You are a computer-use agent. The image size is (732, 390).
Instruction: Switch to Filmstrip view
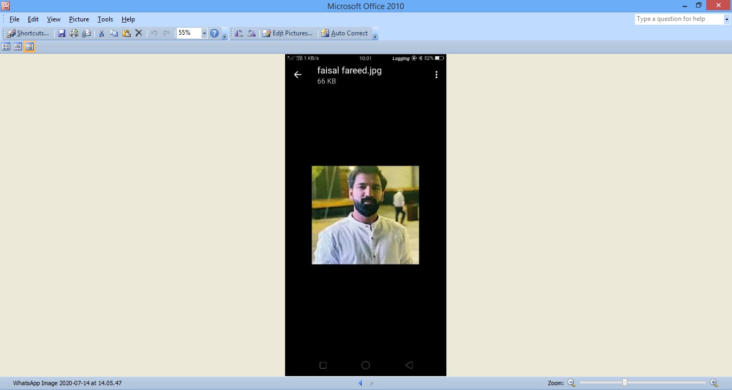pyautogui.click(x=18, y=47)
